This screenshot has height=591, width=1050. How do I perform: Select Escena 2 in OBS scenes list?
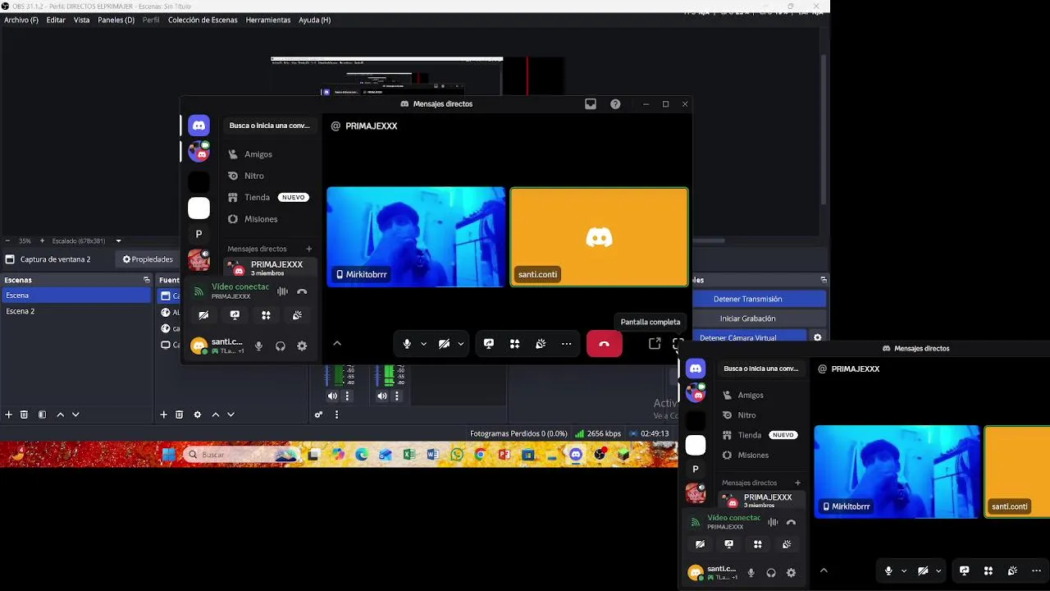75,311
